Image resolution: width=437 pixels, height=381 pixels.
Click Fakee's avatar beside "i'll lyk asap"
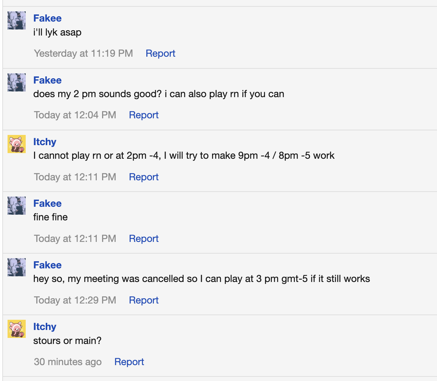[x=17, y=20]
